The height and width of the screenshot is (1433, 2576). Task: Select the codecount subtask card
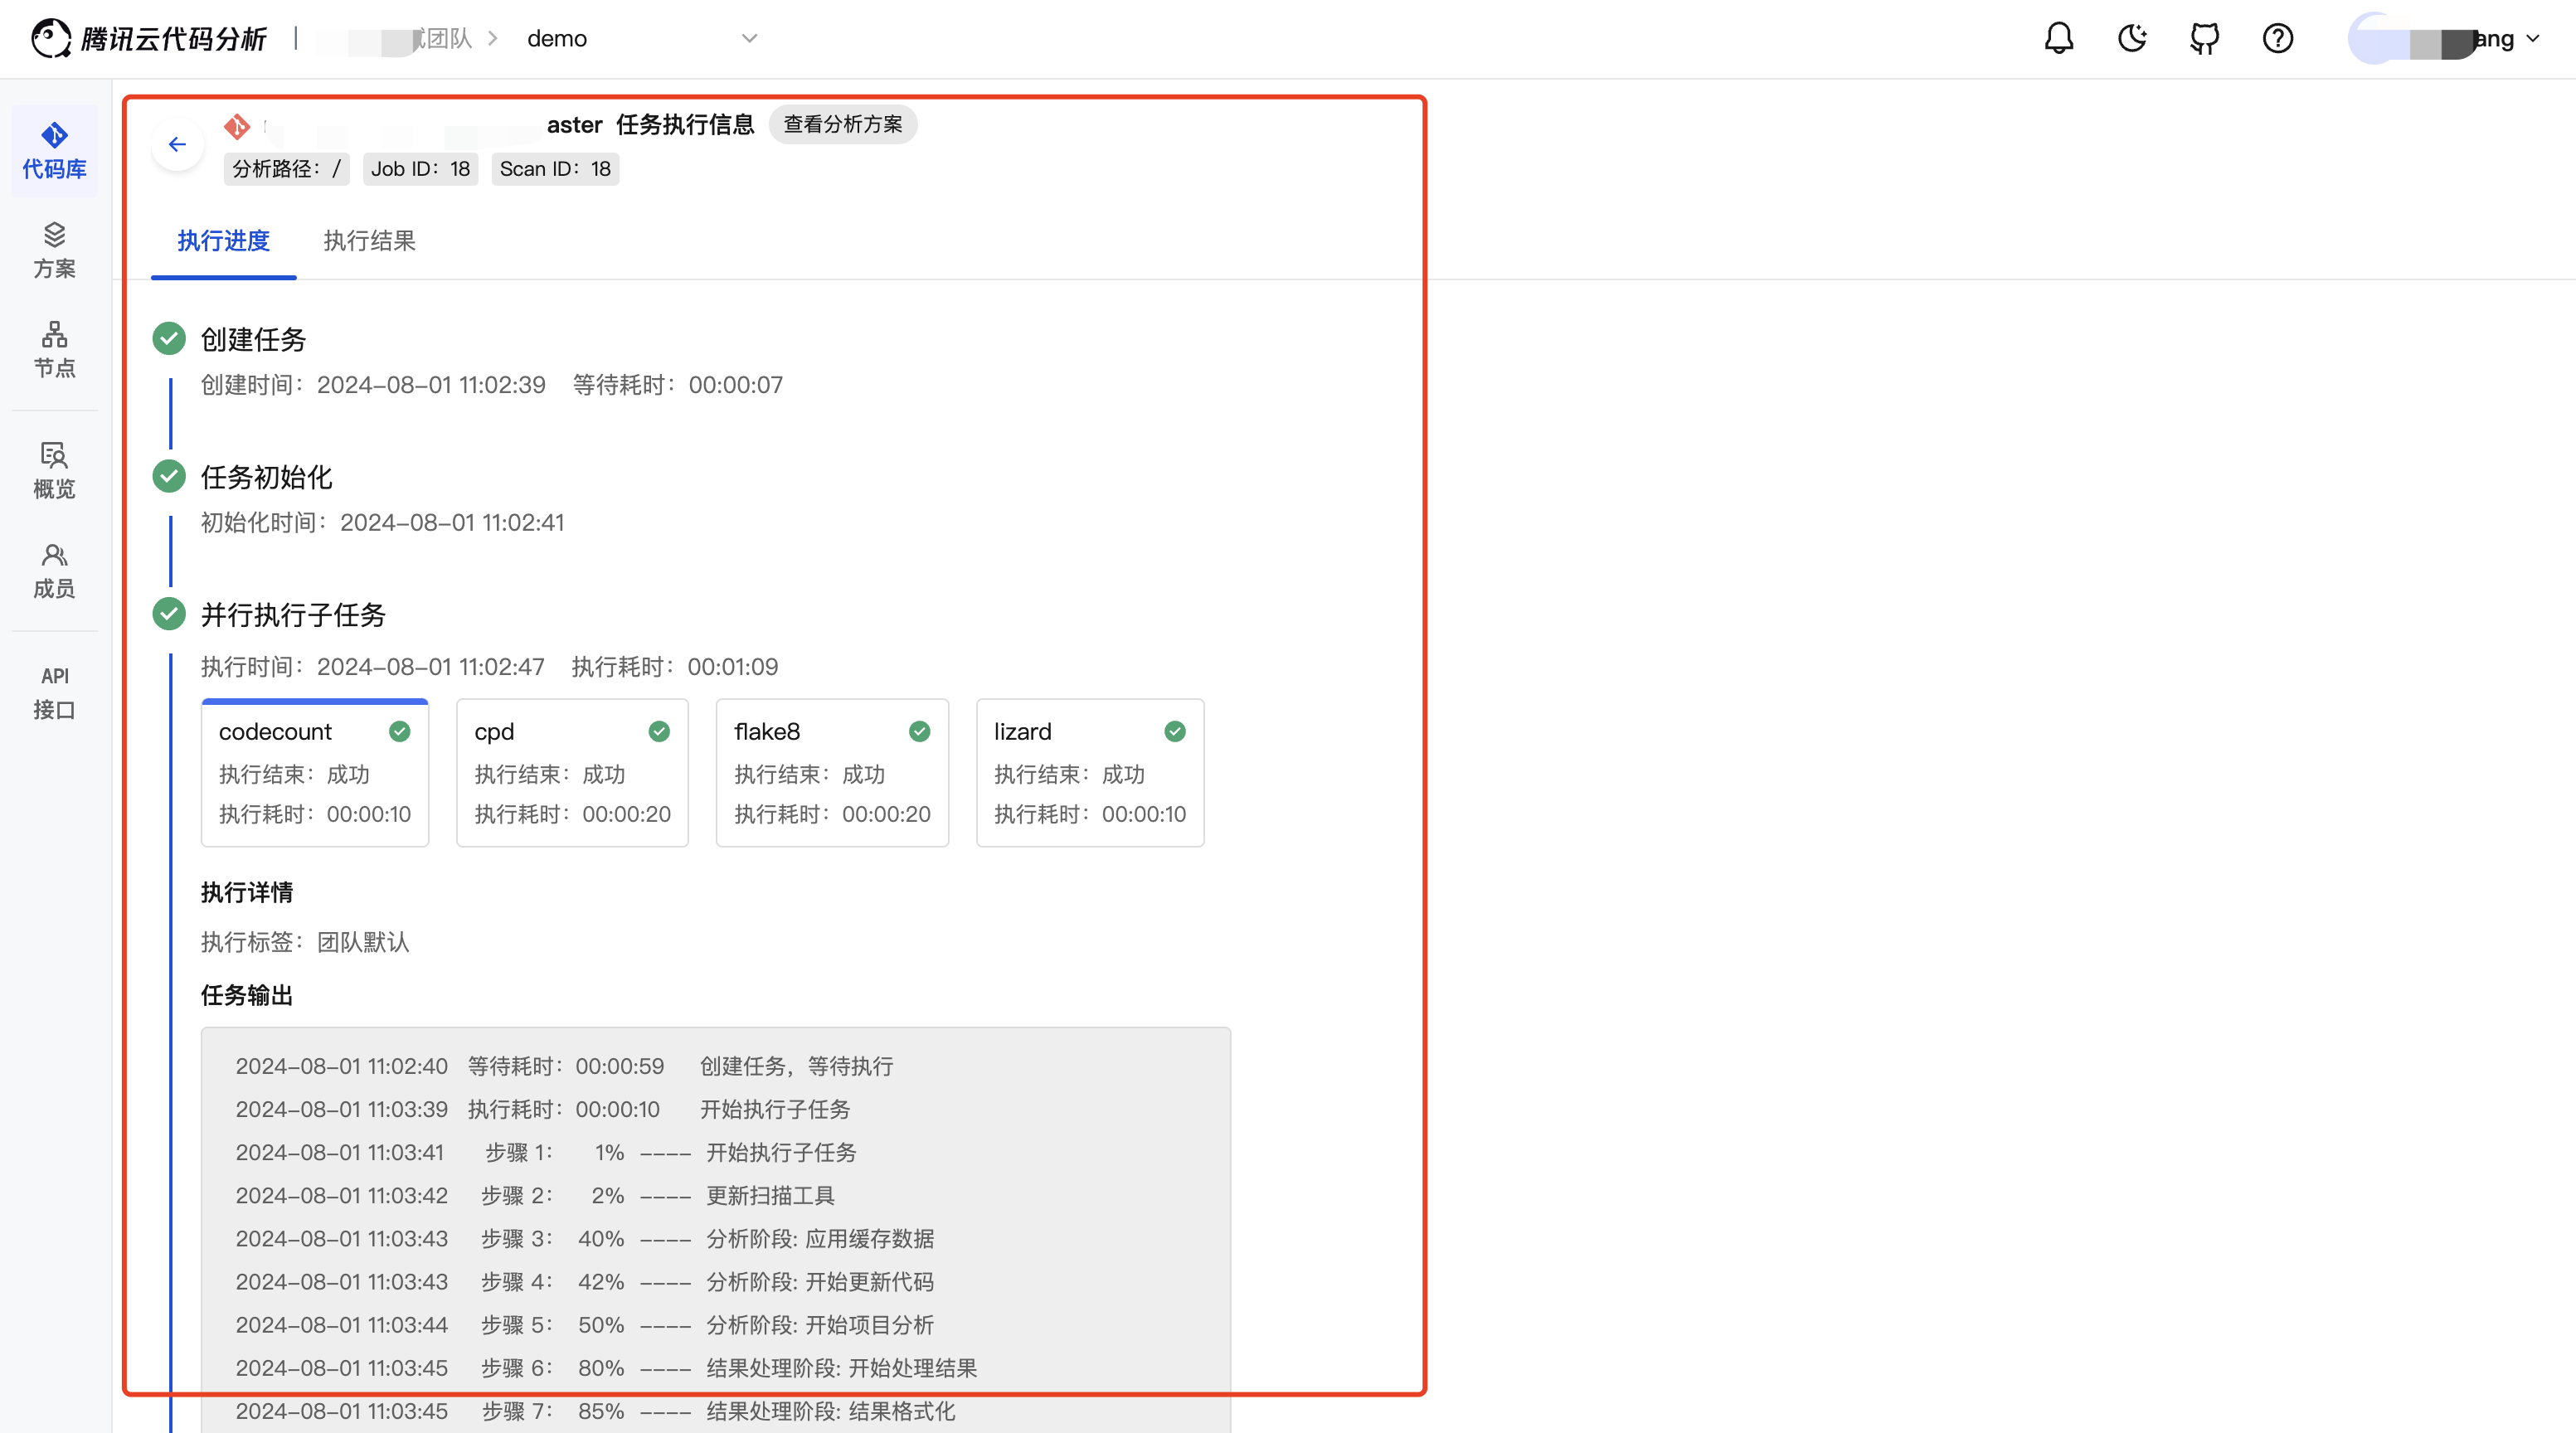pyautogui.click(x=315, y=773)
